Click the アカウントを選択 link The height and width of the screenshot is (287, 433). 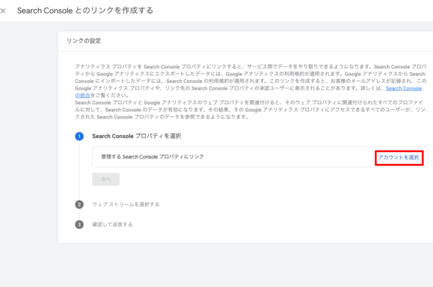398,158
